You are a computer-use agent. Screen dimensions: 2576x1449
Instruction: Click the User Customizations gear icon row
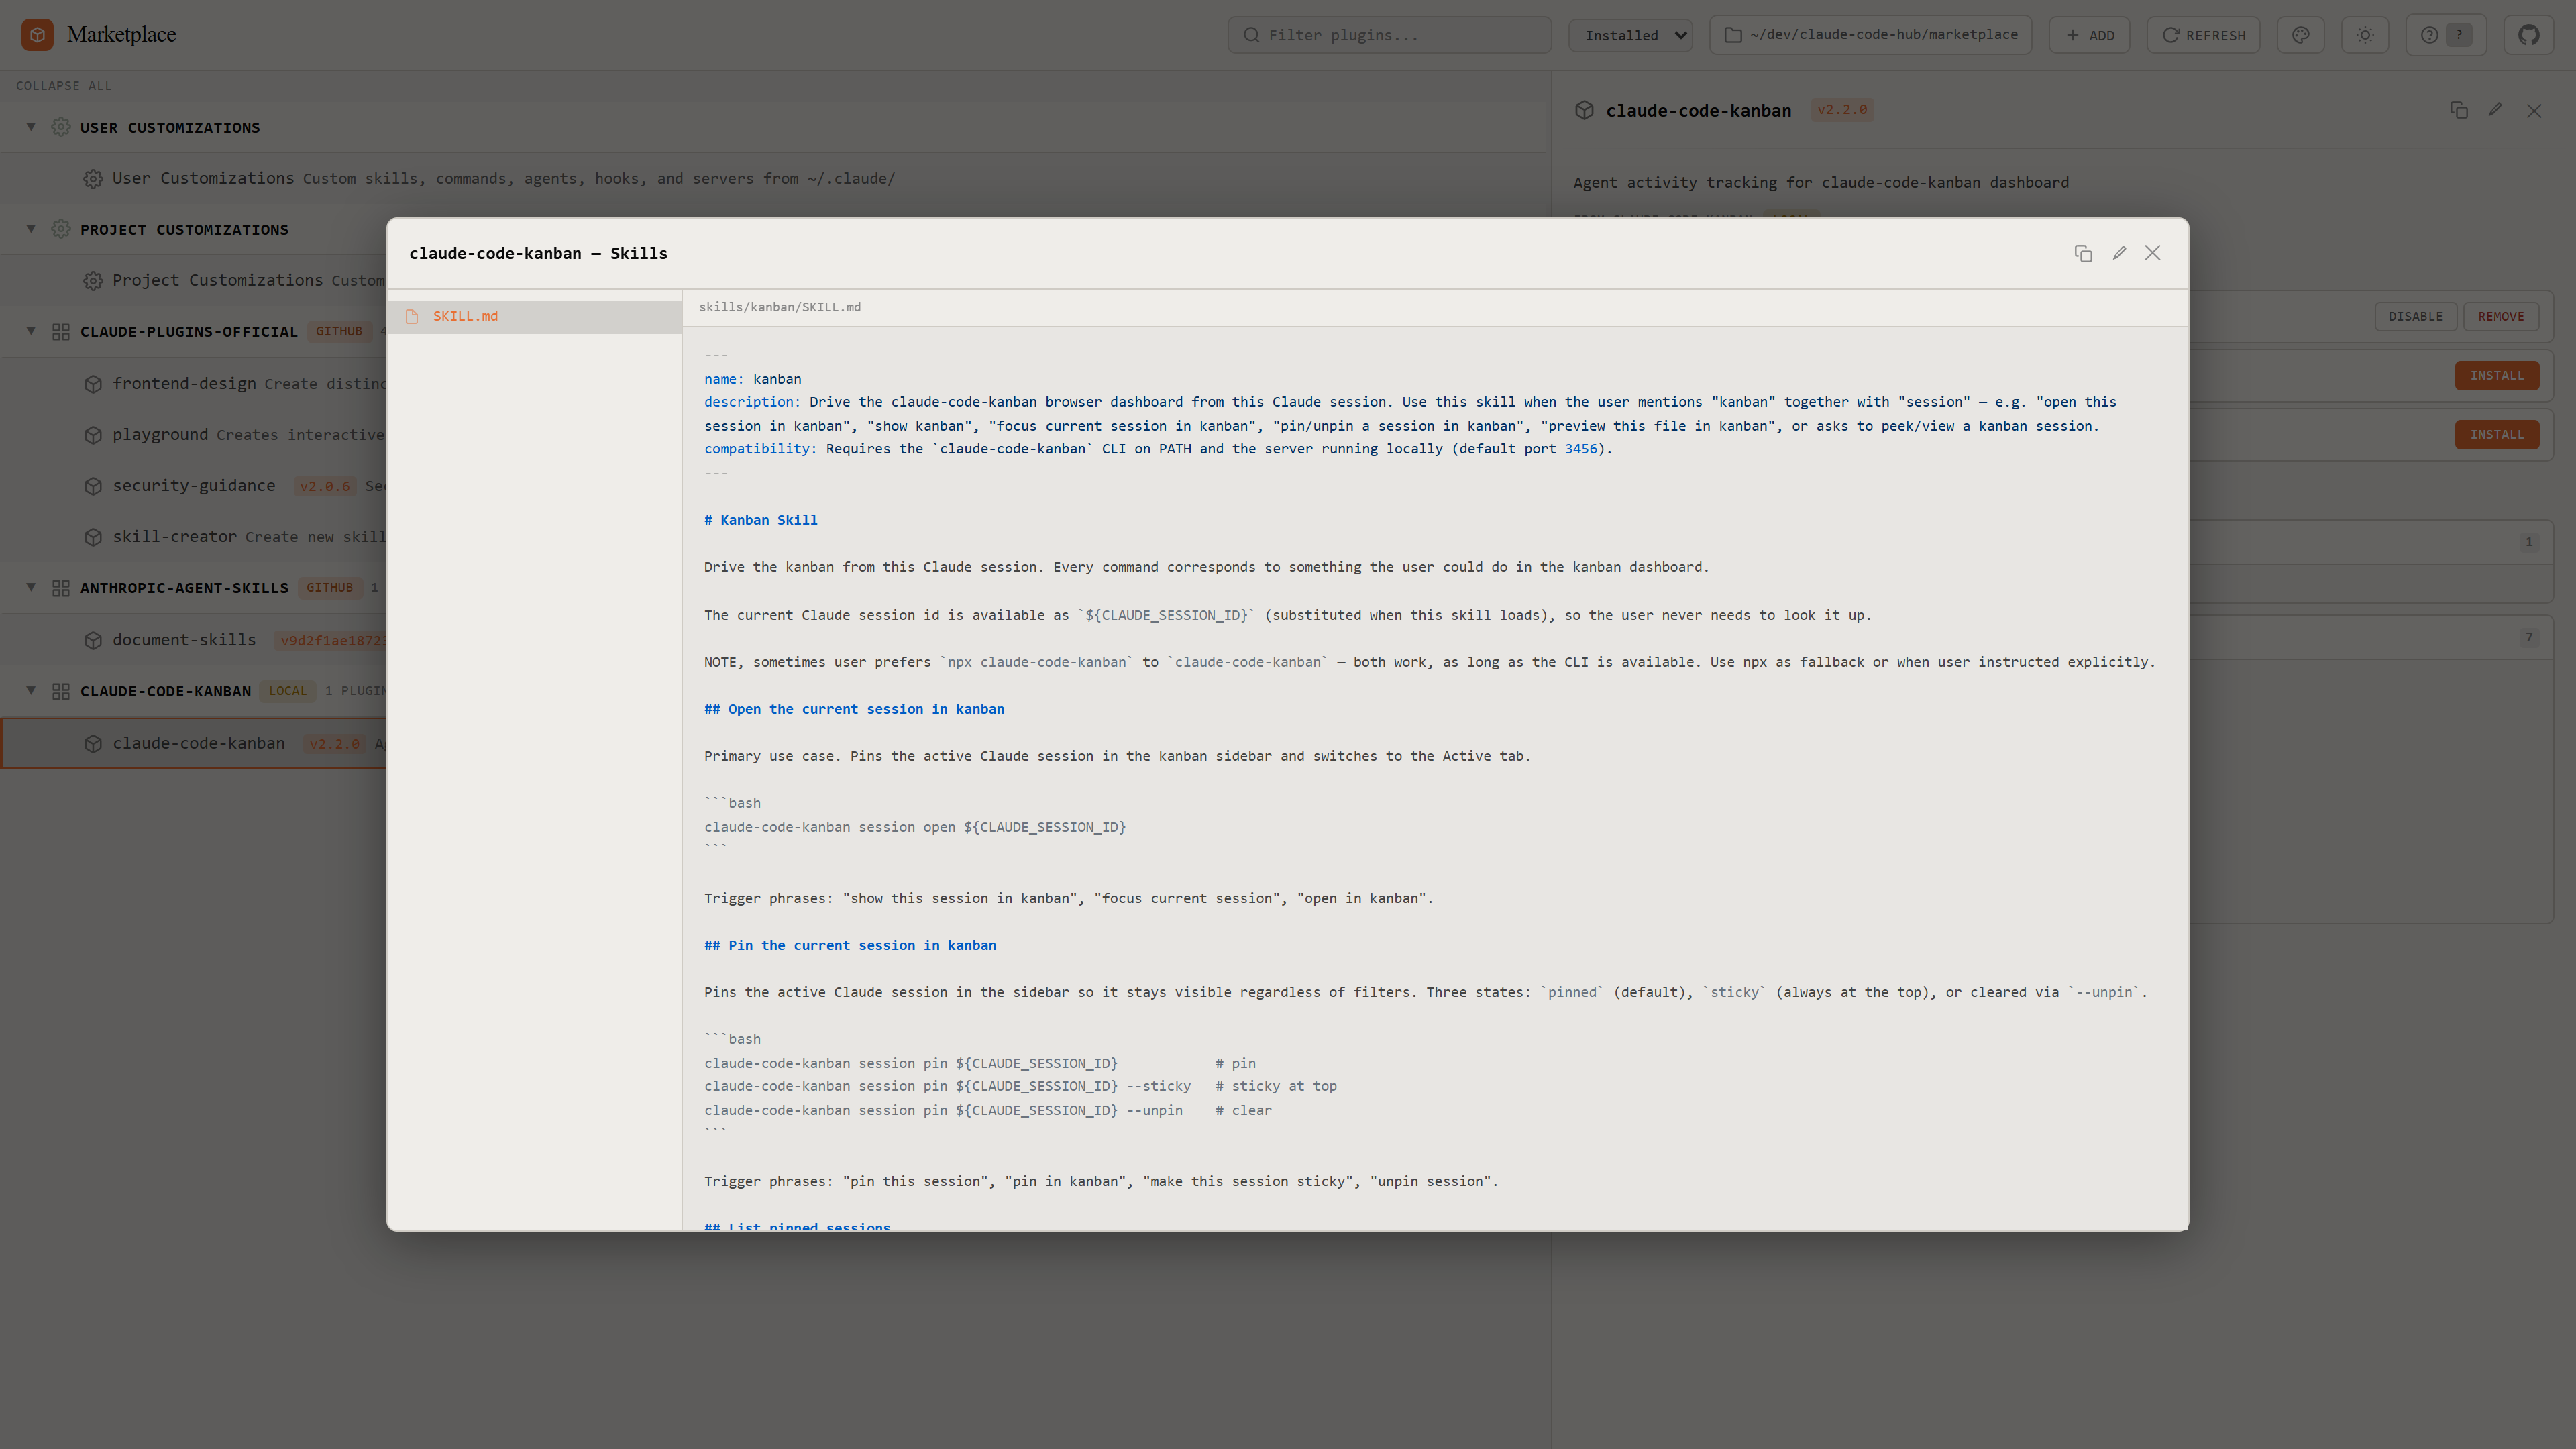coord(93,179)
